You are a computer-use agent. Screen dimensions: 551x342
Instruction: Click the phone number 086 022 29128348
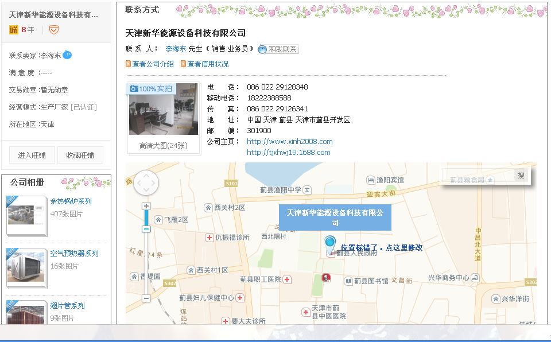point(277,87)
